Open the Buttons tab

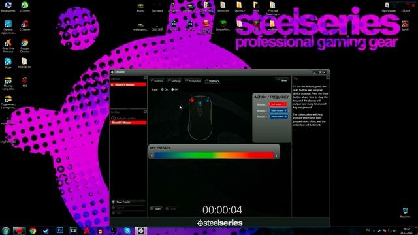(x=157, y=81)
